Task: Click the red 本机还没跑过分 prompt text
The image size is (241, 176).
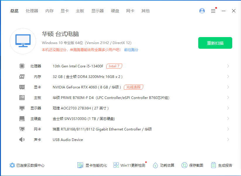Action: pos(81,50)
